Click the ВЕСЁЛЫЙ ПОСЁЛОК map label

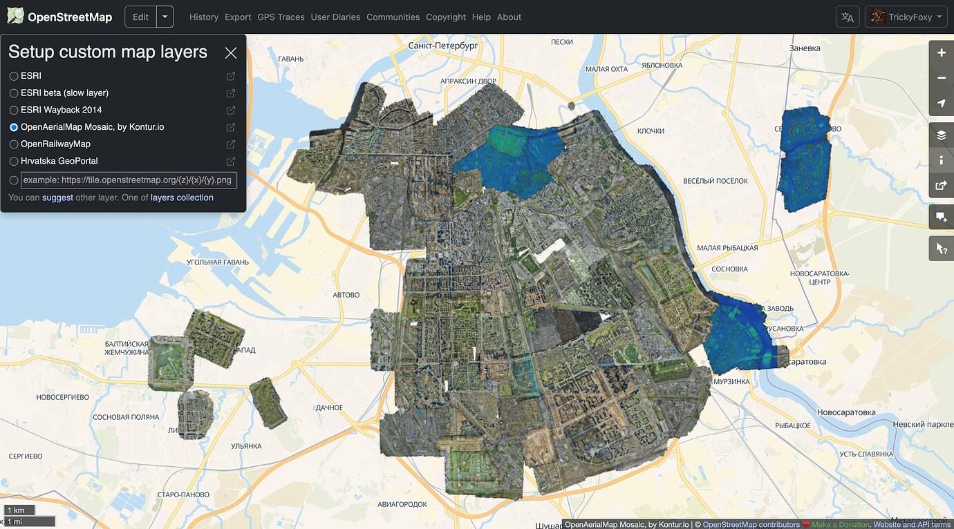tap(715, 181)
